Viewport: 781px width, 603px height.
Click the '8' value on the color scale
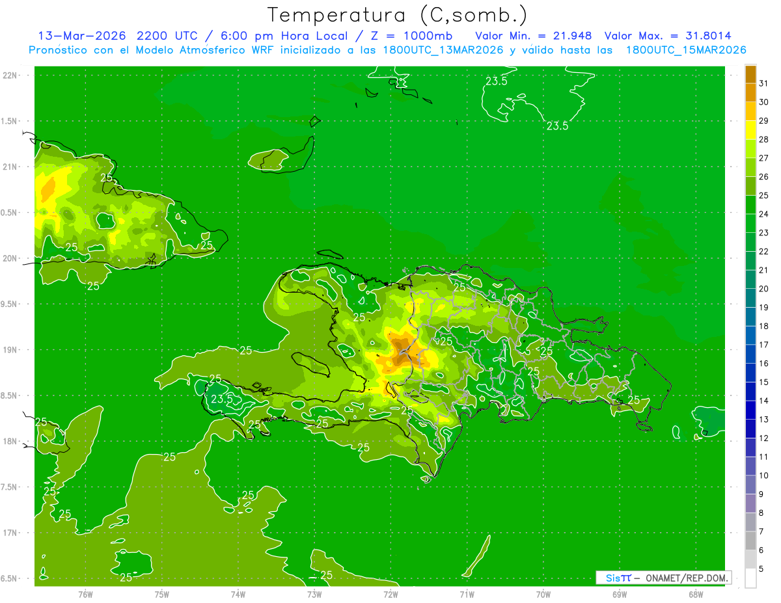coord(762,513)
